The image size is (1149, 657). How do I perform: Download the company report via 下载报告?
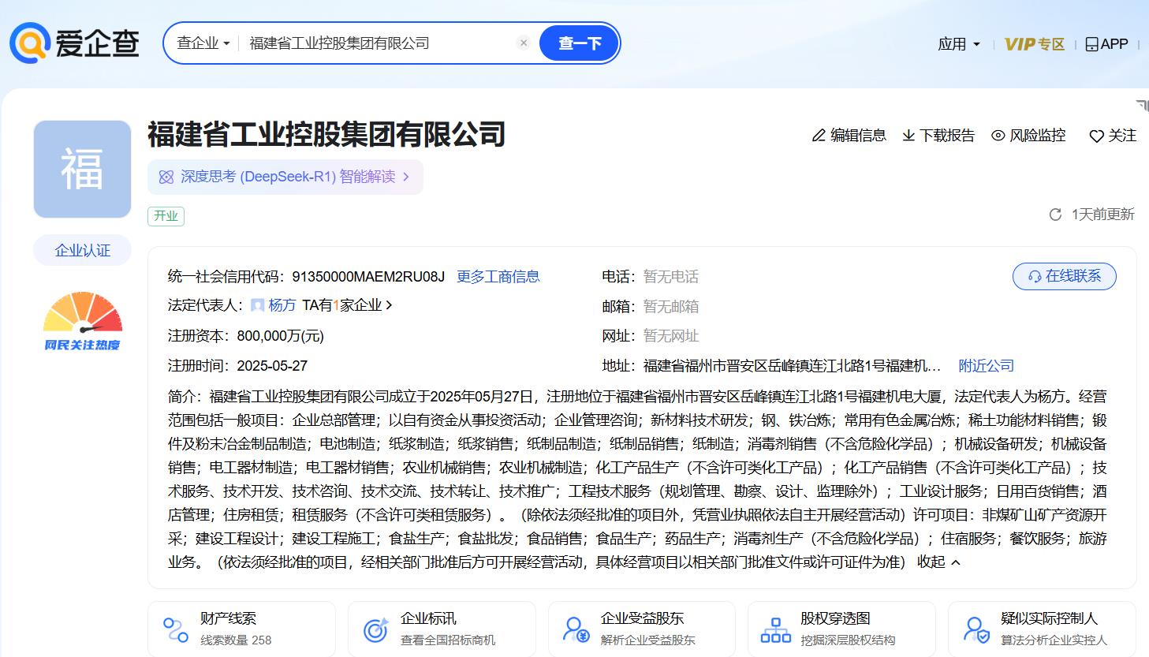point(938,136)
